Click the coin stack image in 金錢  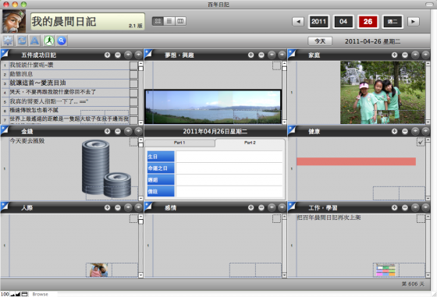(106, 168)
